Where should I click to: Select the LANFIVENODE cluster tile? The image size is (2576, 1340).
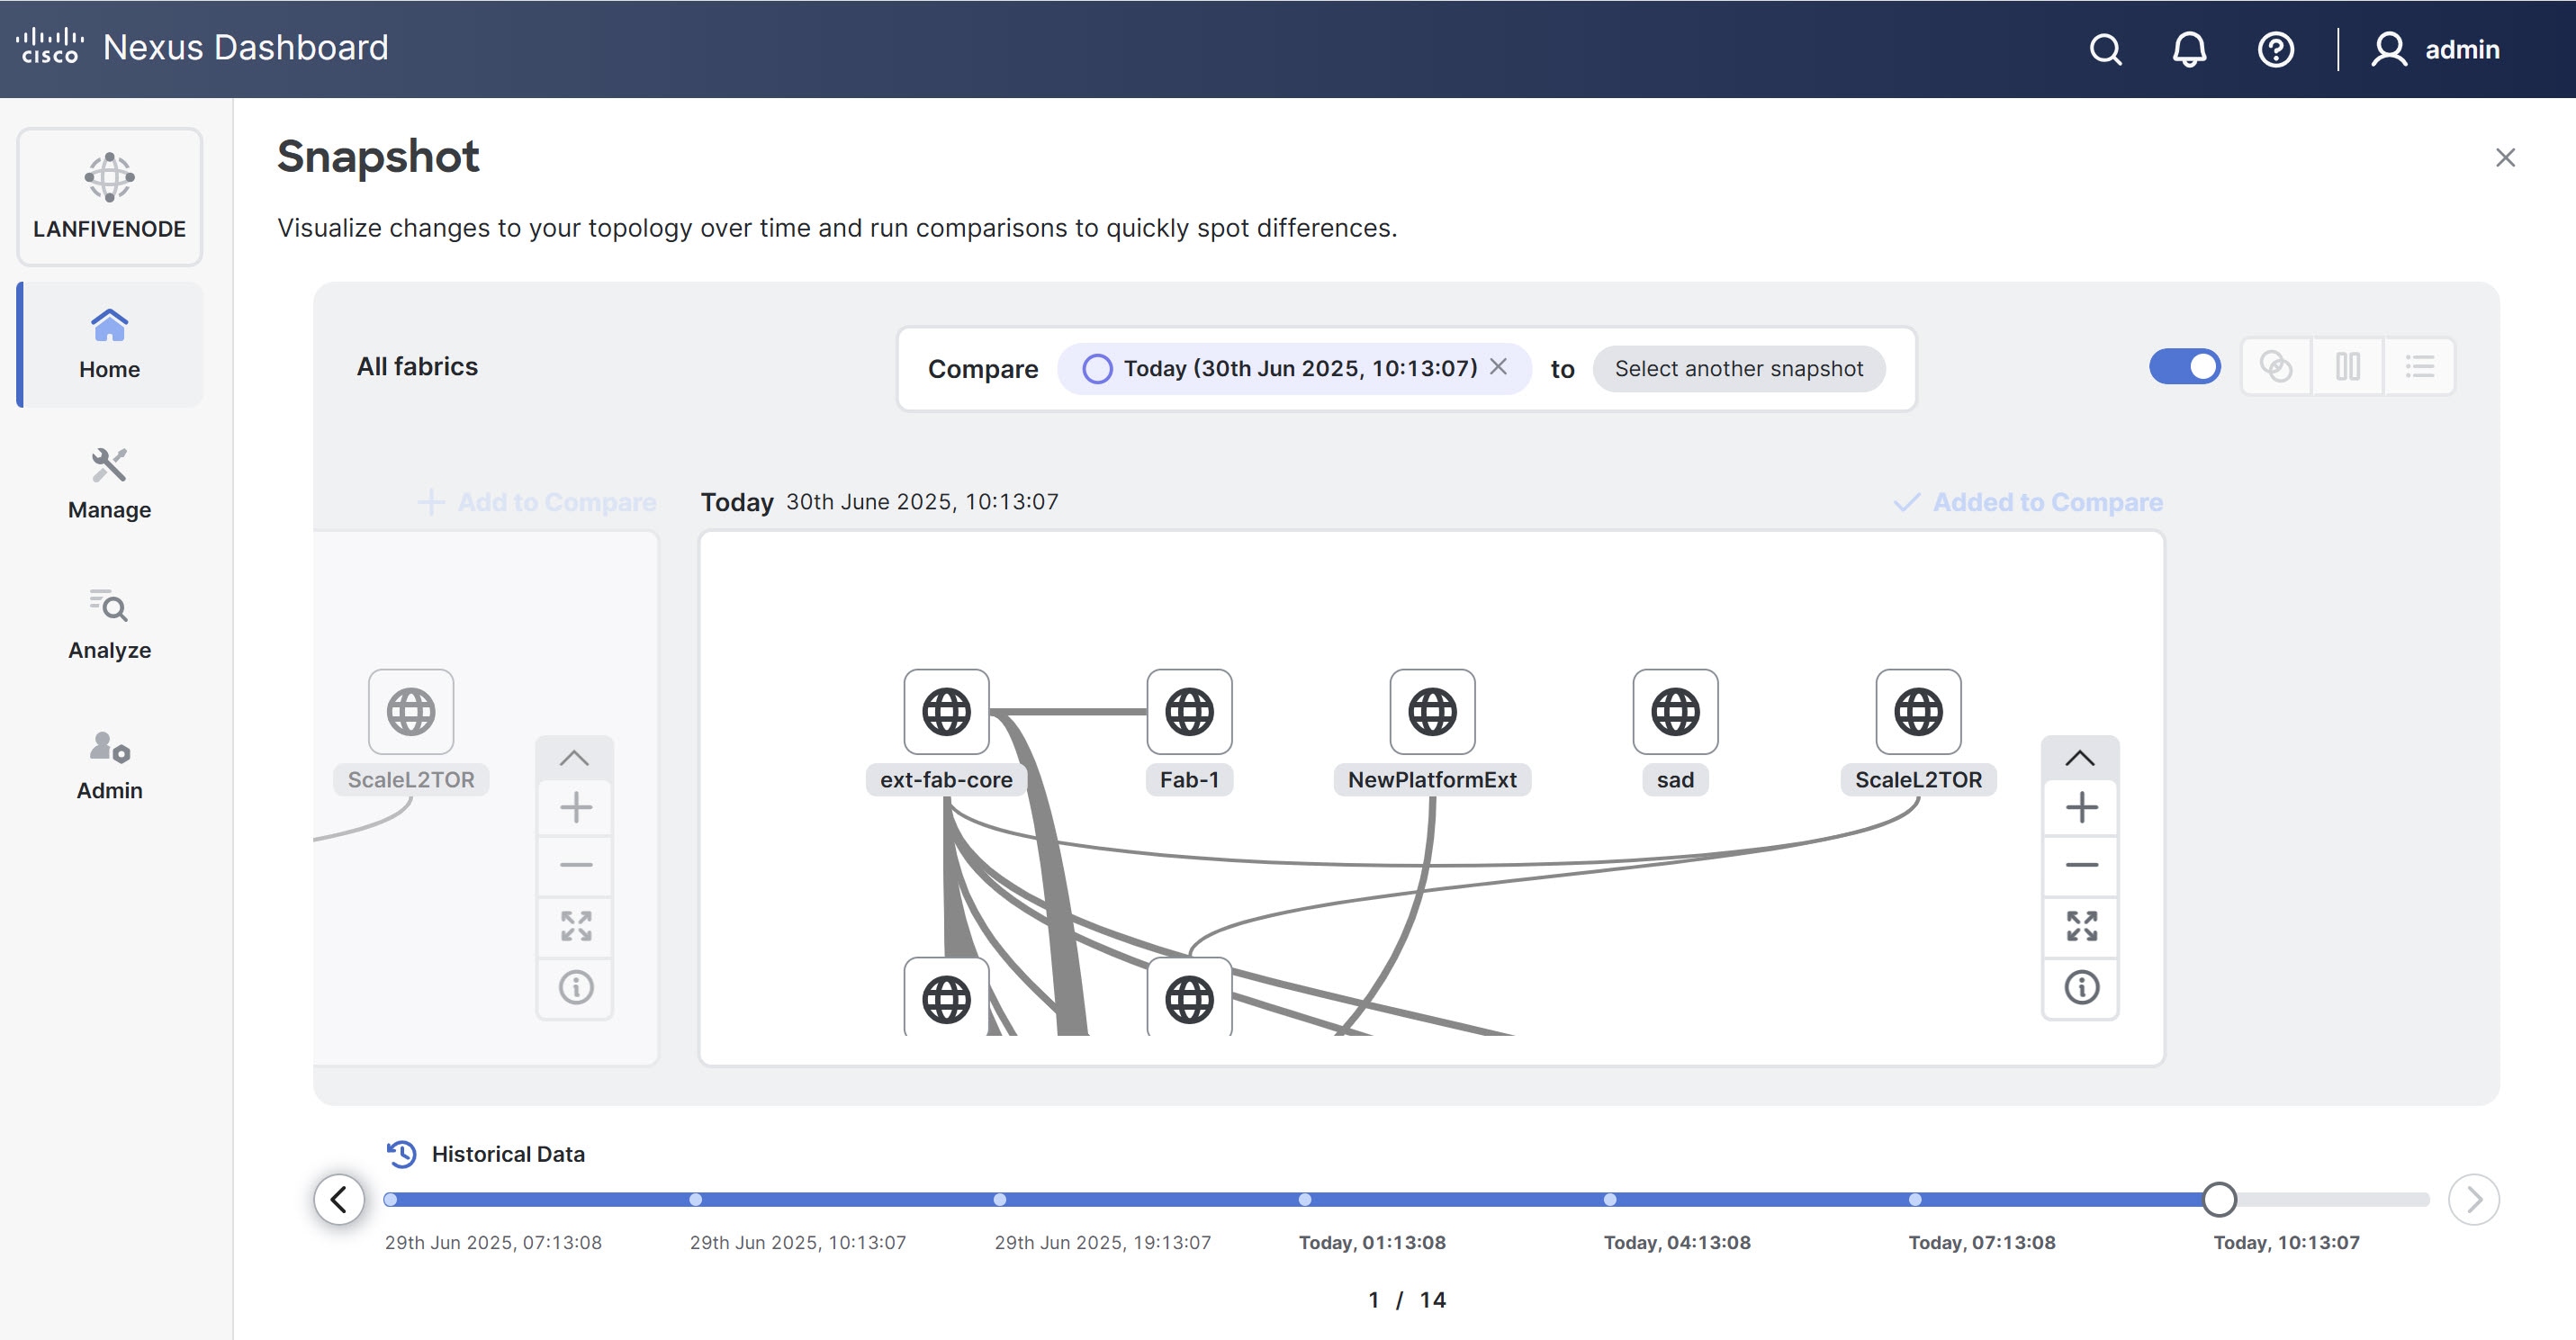point(110,197)
